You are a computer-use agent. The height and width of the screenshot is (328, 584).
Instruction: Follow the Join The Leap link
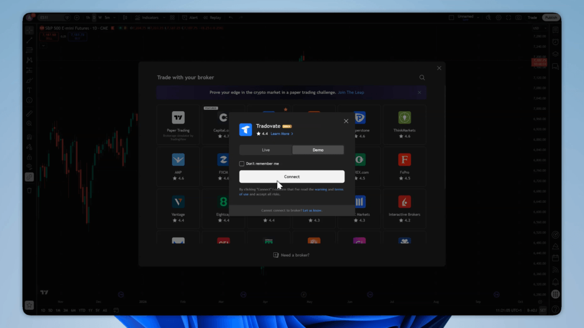point(351,92)
